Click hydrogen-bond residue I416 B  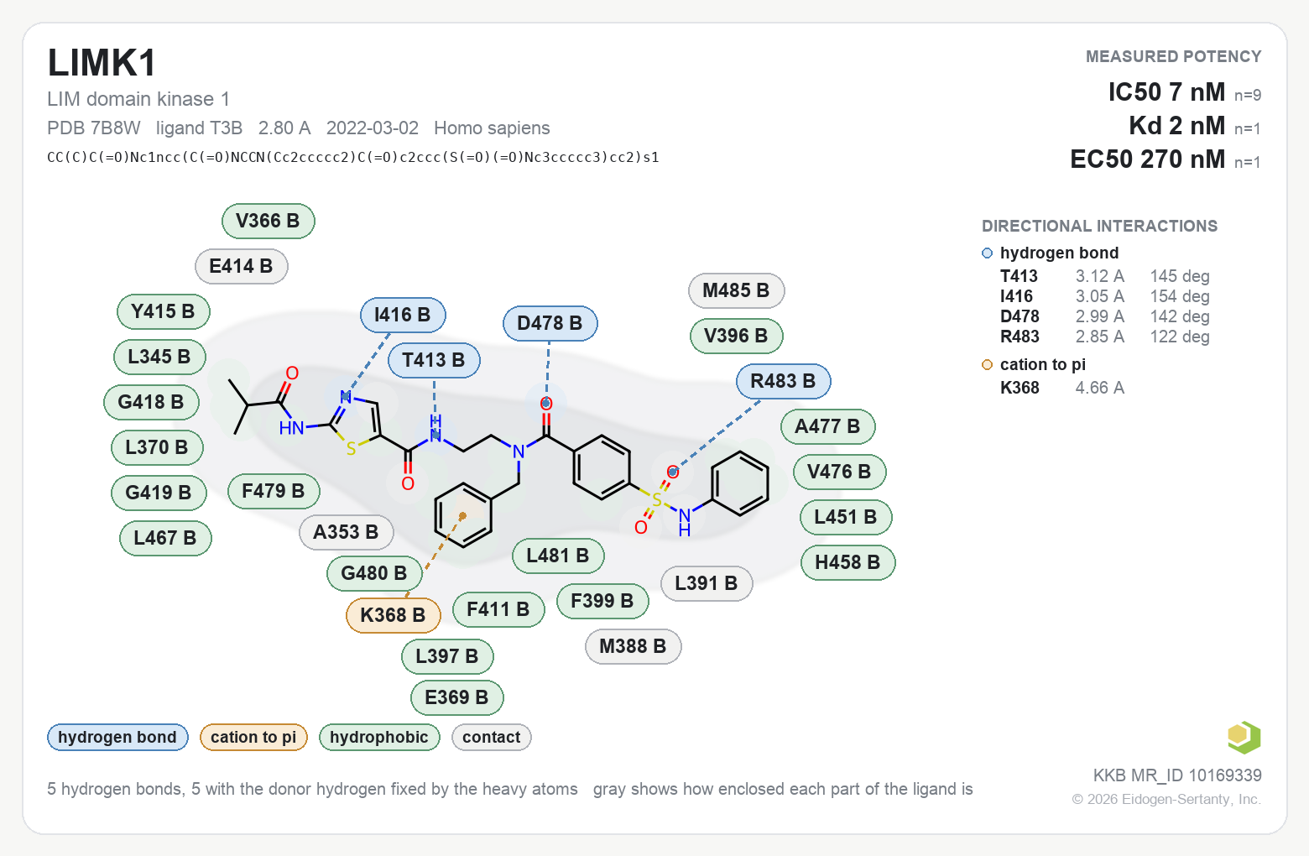pos(403,316)
